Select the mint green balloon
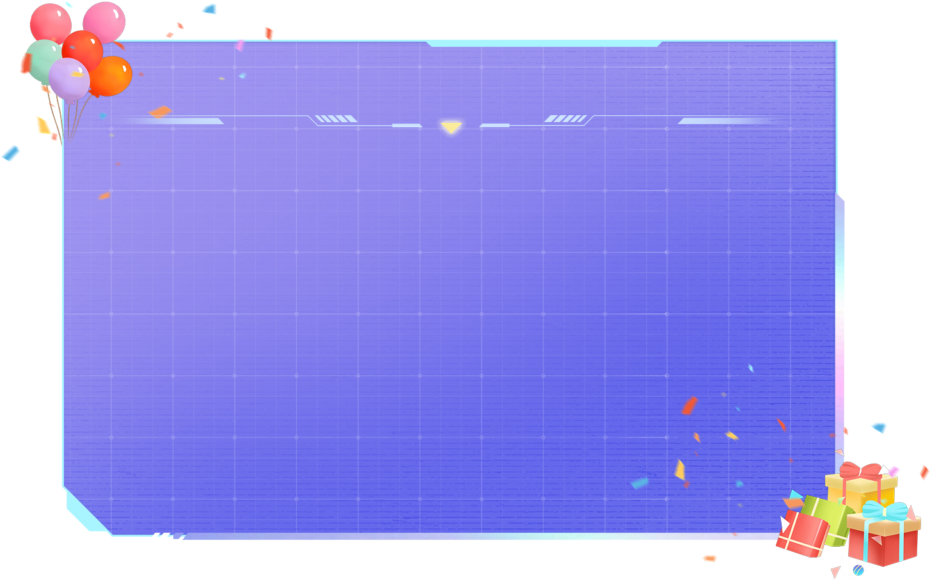 tap(42, 59)
